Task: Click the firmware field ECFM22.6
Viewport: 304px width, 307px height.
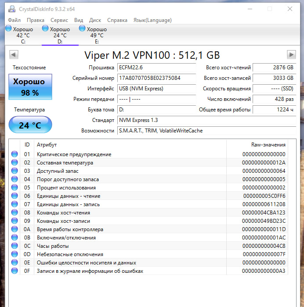Action: 156,68
